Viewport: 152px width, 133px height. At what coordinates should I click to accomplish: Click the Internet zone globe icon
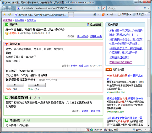coord(92,130)
